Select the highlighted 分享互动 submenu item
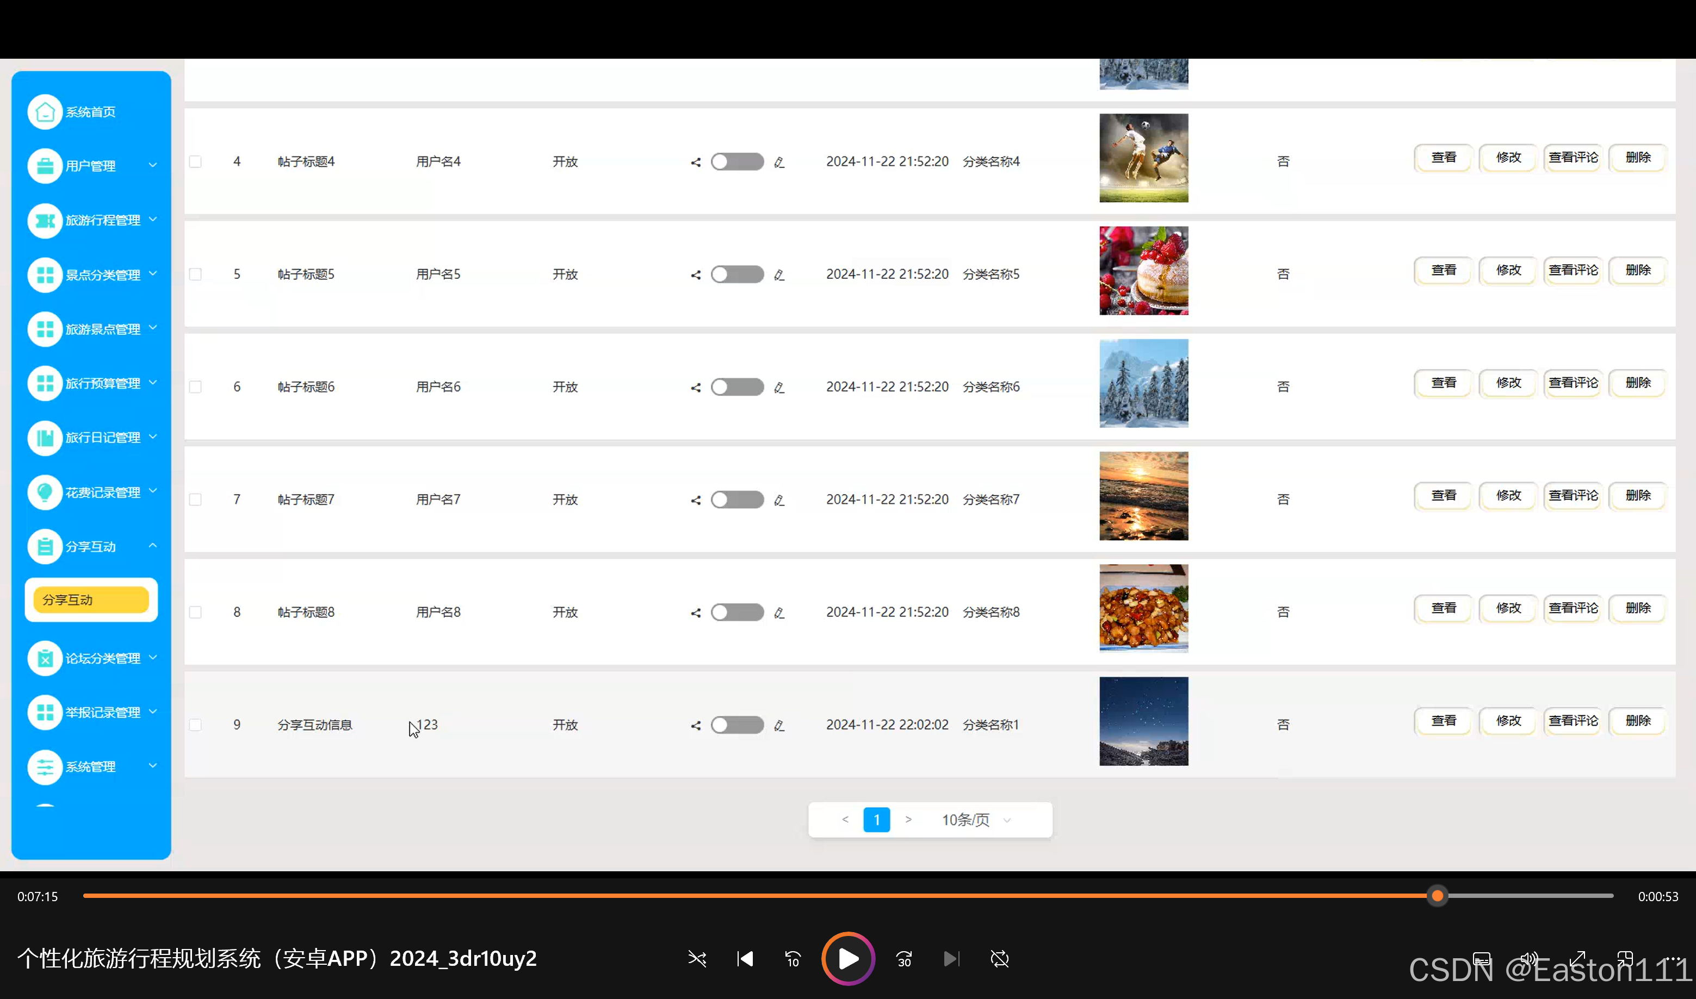The width and height of the screenshot is (1696, 999). point(91,600)
